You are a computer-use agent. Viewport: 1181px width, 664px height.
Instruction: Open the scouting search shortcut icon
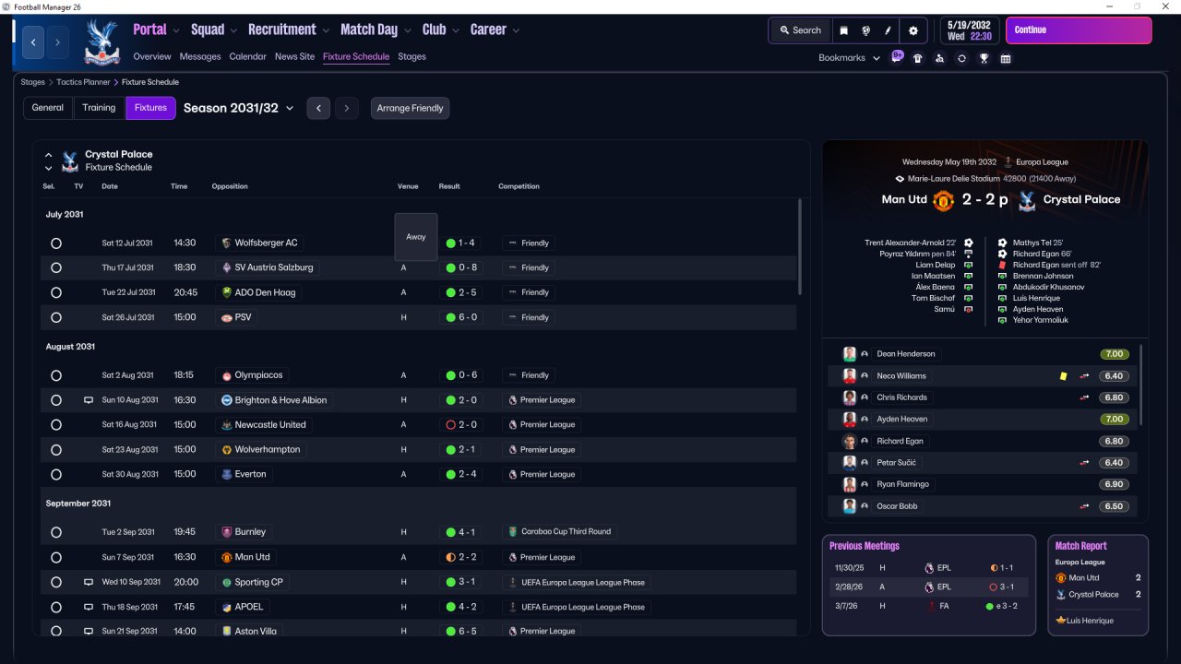(939, 58)
